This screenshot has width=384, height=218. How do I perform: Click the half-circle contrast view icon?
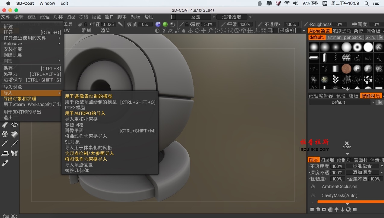pos(157,31)
